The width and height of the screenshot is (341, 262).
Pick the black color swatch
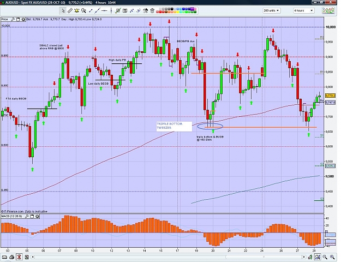tap(172, 9)
